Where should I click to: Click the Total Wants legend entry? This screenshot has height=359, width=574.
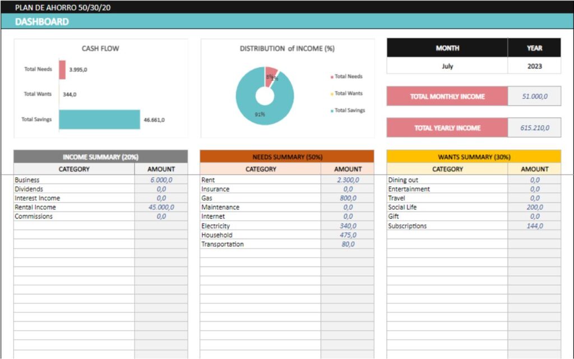click(346, 93)
